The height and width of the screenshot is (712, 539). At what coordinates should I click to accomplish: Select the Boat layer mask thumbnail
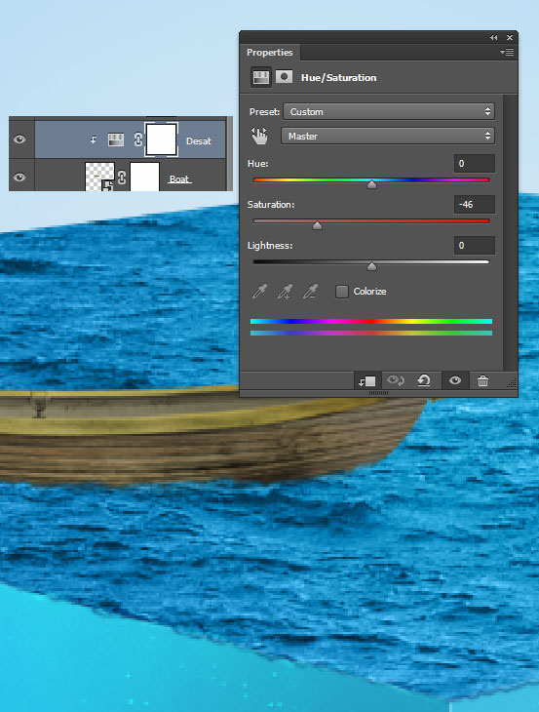pos(144,178)
